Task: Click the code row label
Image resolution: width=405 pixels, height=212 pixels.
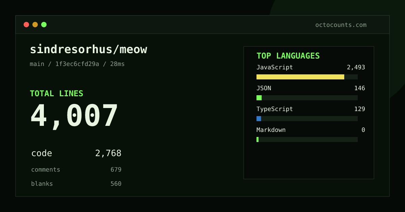Action: [42, 153]
